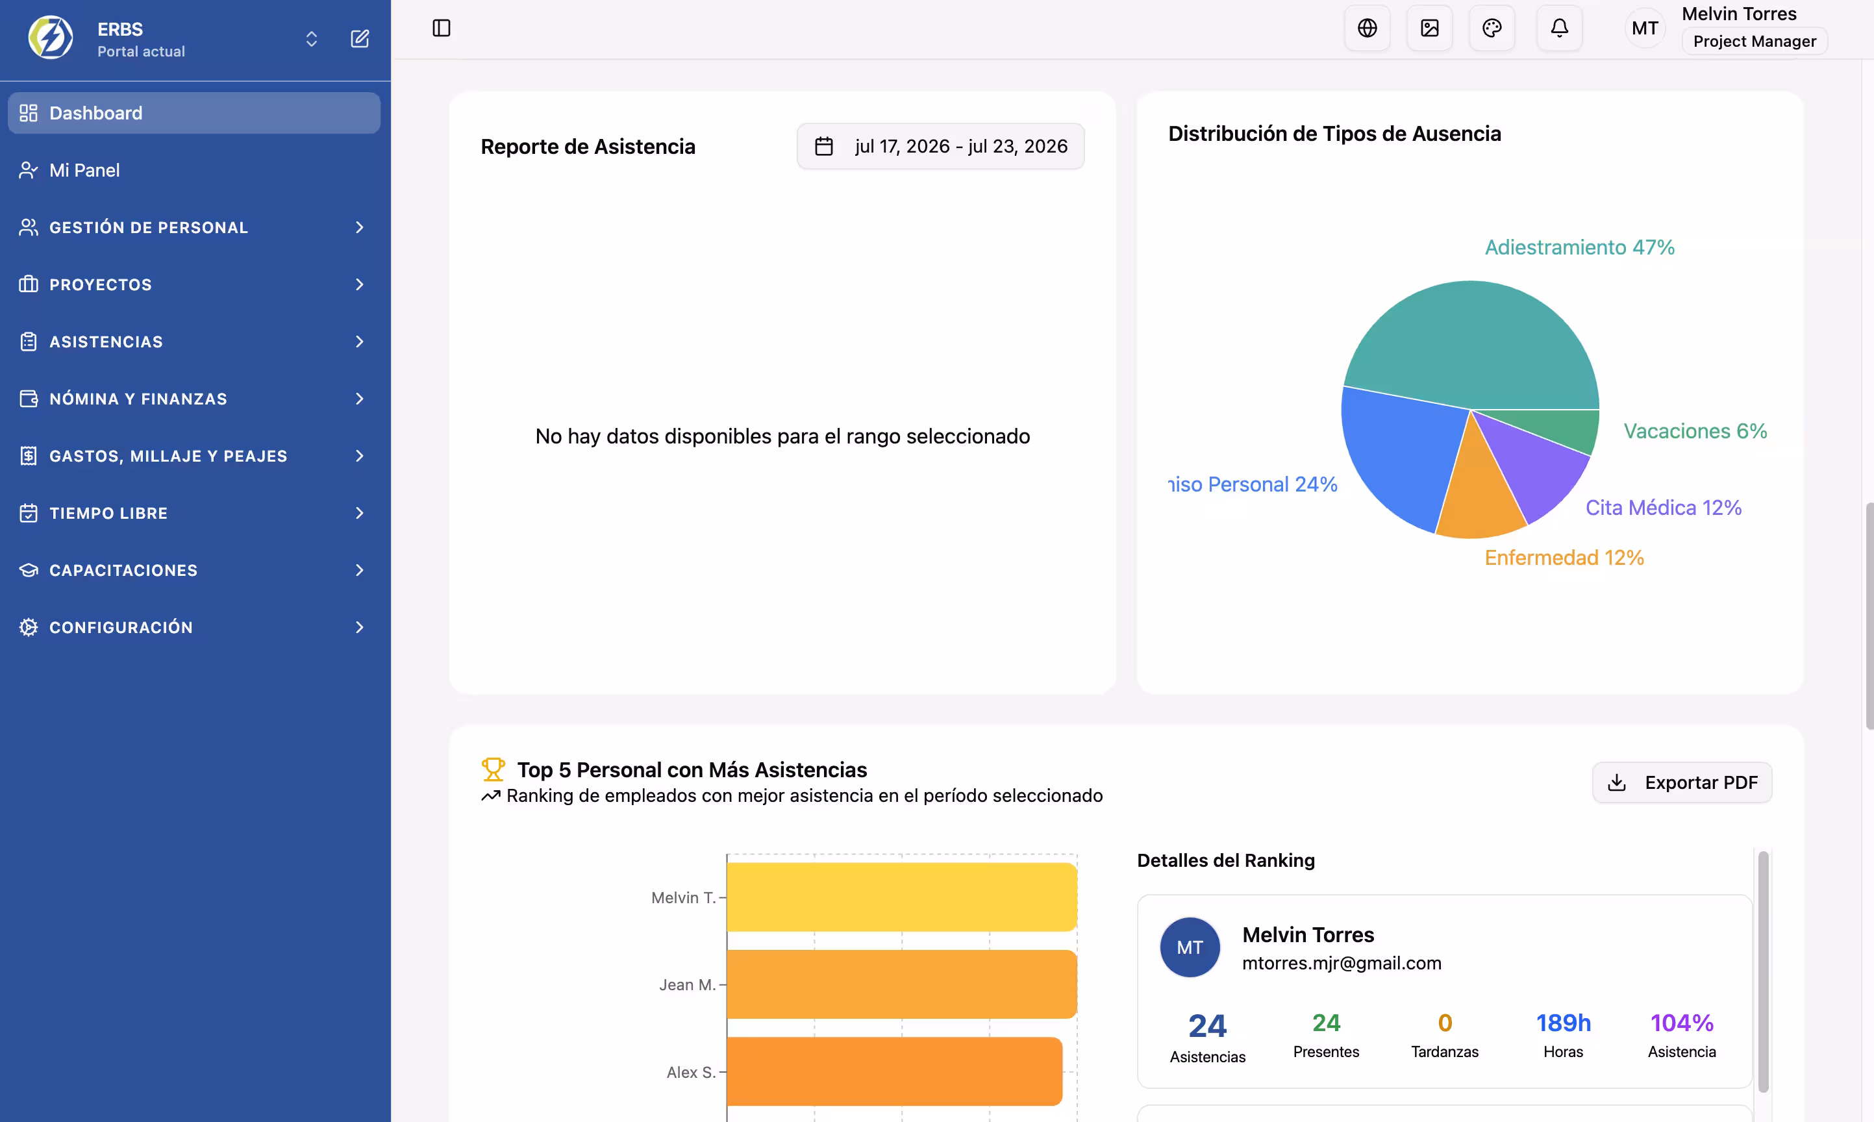Click the Exportar PDF button

point(1682,782)
